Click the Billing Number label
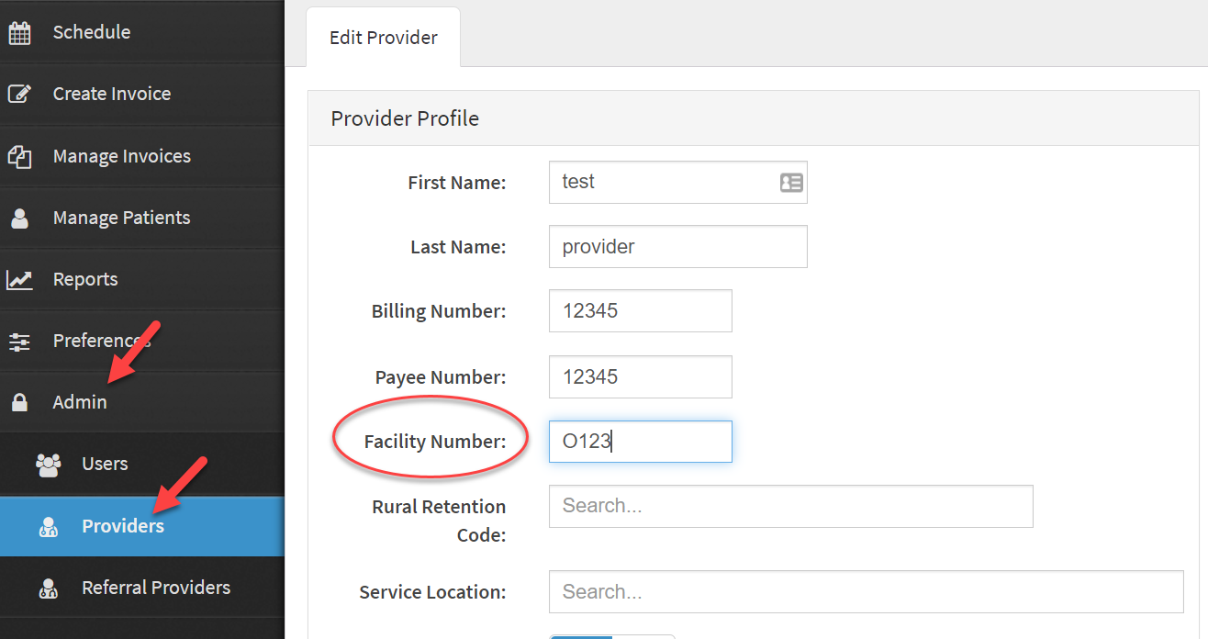Viewport: 1208px width, 639px height. point(439,311)
